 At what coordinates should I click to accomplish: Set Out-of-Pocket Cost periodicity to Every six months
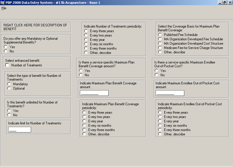[x=160, y=126]
